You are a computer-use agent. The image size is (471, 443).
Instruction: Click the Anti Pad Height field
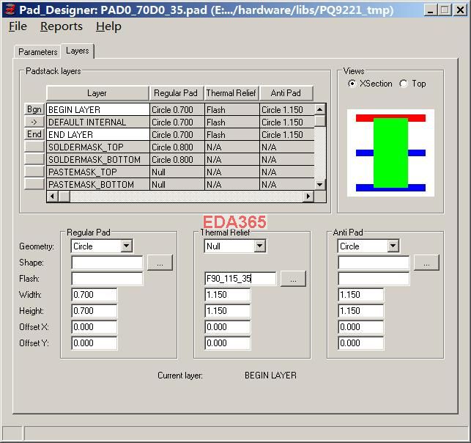tap(361, 311)
